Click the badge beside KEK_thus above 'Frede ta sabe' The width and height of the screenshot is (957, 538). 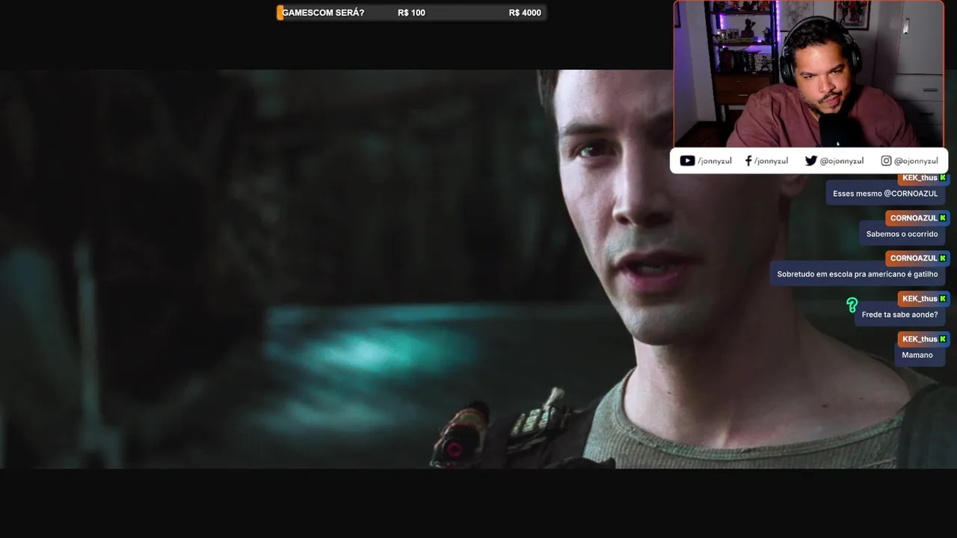tap(943, 299)
